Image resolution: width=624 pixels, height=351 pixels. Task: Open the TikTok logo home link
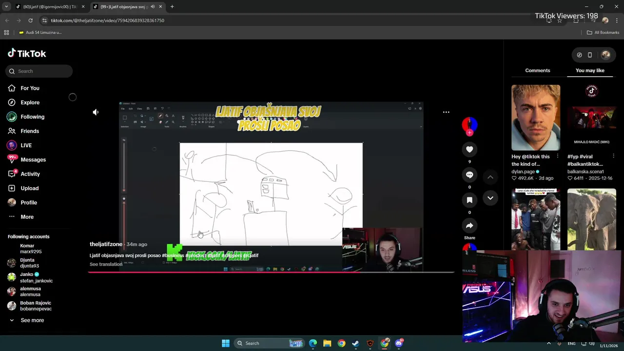point(27,53)
